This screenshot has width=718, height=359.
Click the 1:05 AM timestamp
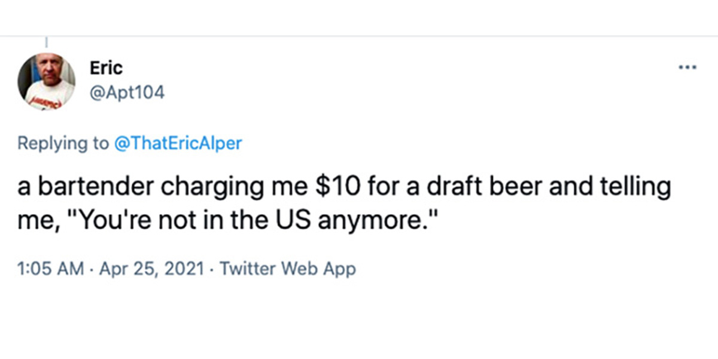[x=50, y=269]
